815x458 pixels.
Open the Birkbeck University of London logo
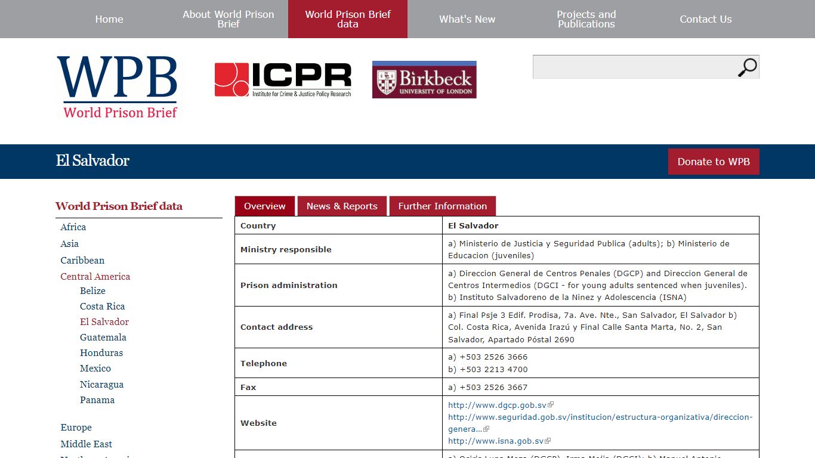tap(424, 79)
